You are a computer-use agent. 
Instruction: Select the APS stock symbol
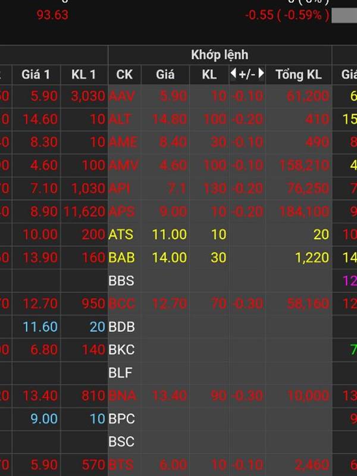pos(121,212)
